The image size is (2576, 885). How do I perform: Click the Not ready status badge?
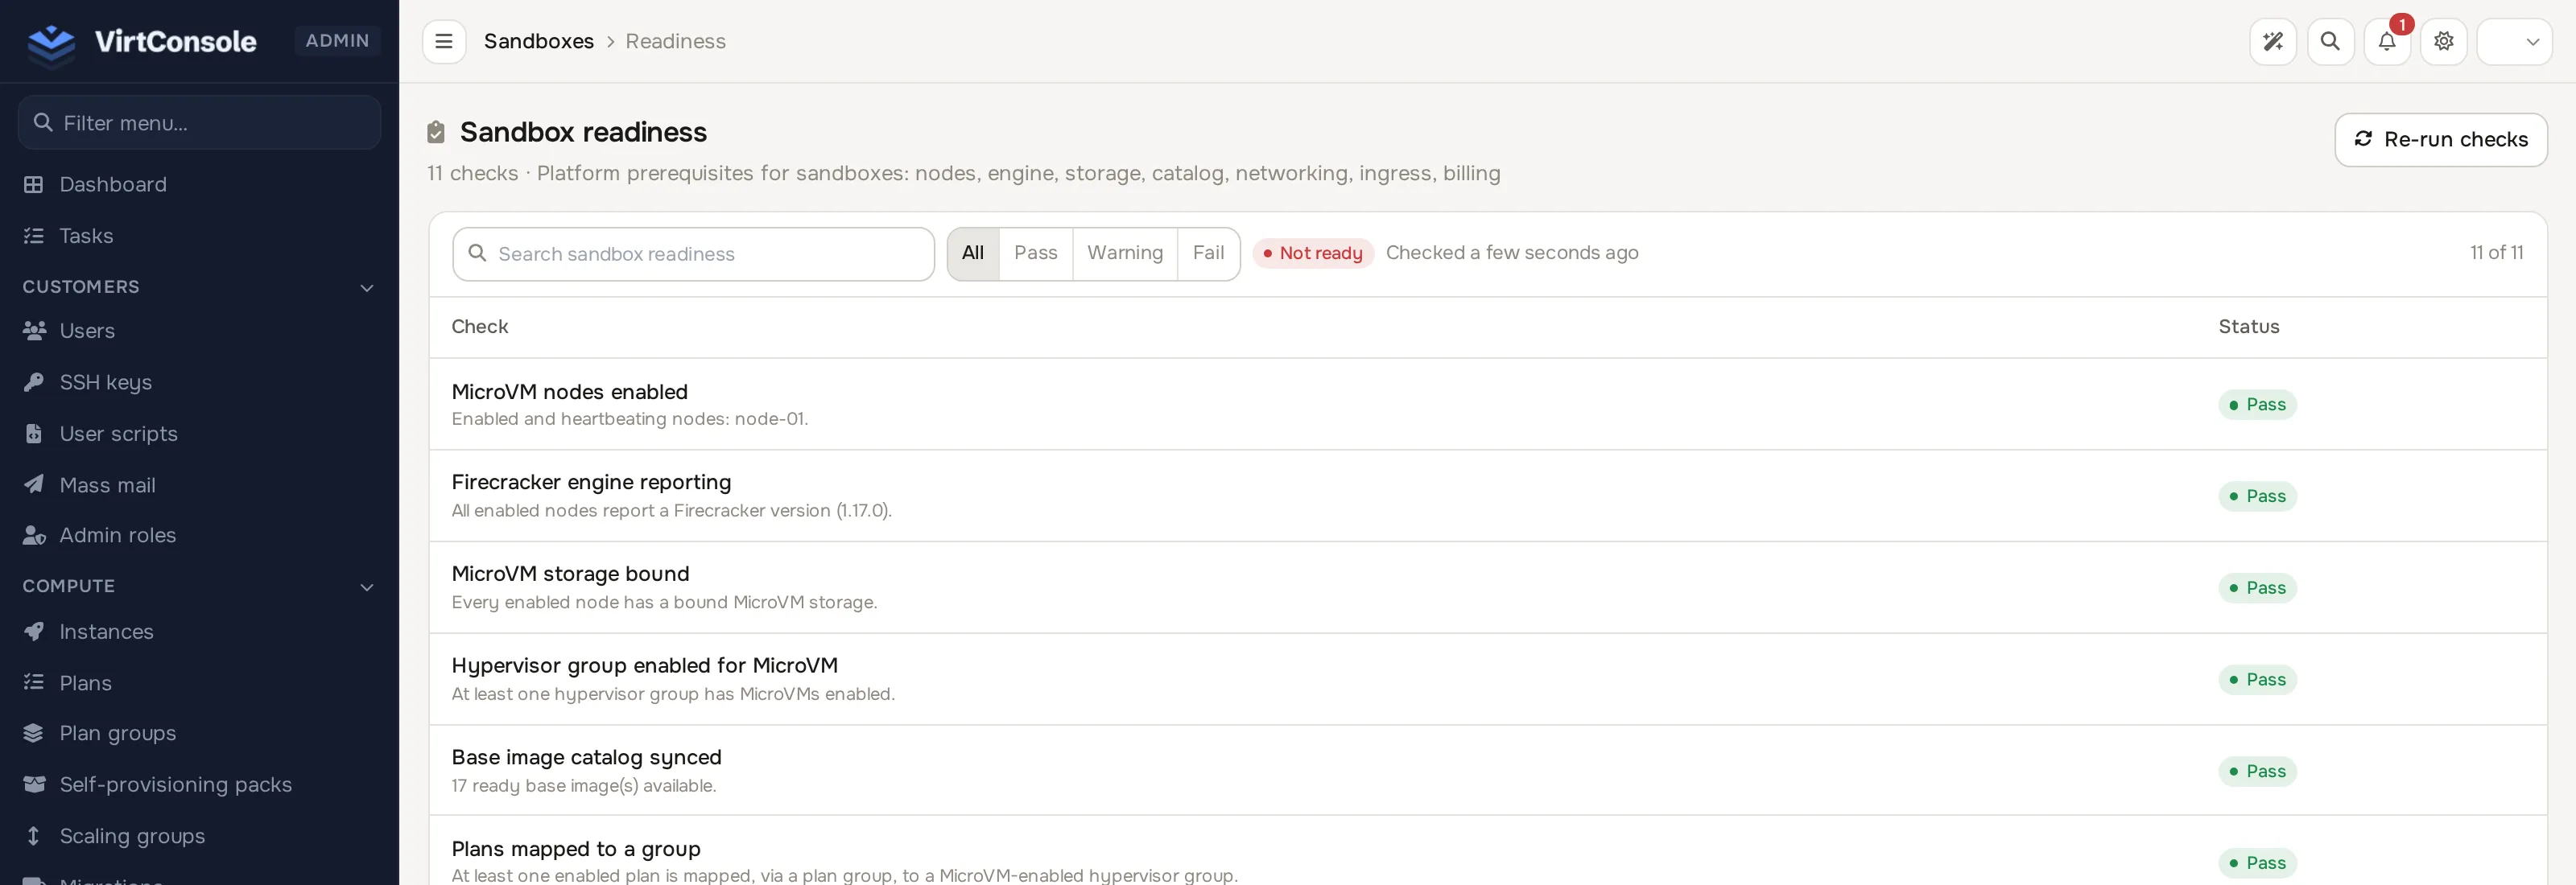click(x=1313, y=253)
